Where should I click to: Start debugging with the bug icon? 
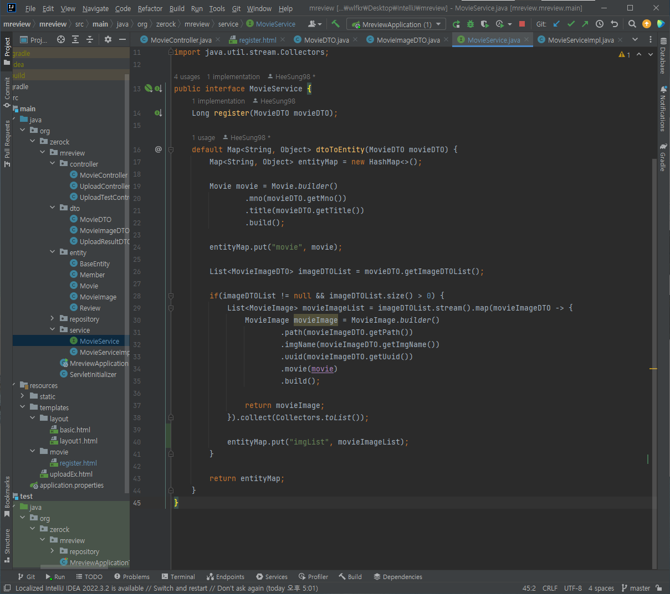(x=470, y=24)
